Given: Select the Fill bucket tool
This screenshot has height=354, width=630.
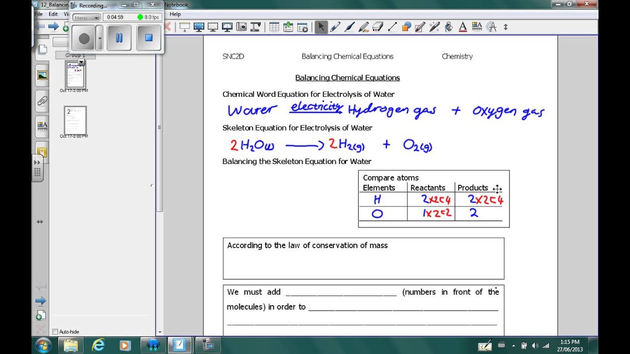Looking at the screenshot, I should pos(449,27).
